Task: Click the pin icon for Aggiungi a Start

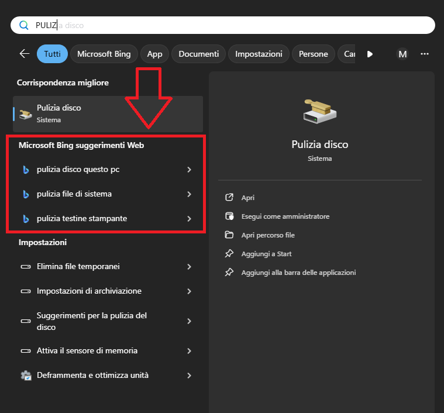Action: [x=229, y=254]
